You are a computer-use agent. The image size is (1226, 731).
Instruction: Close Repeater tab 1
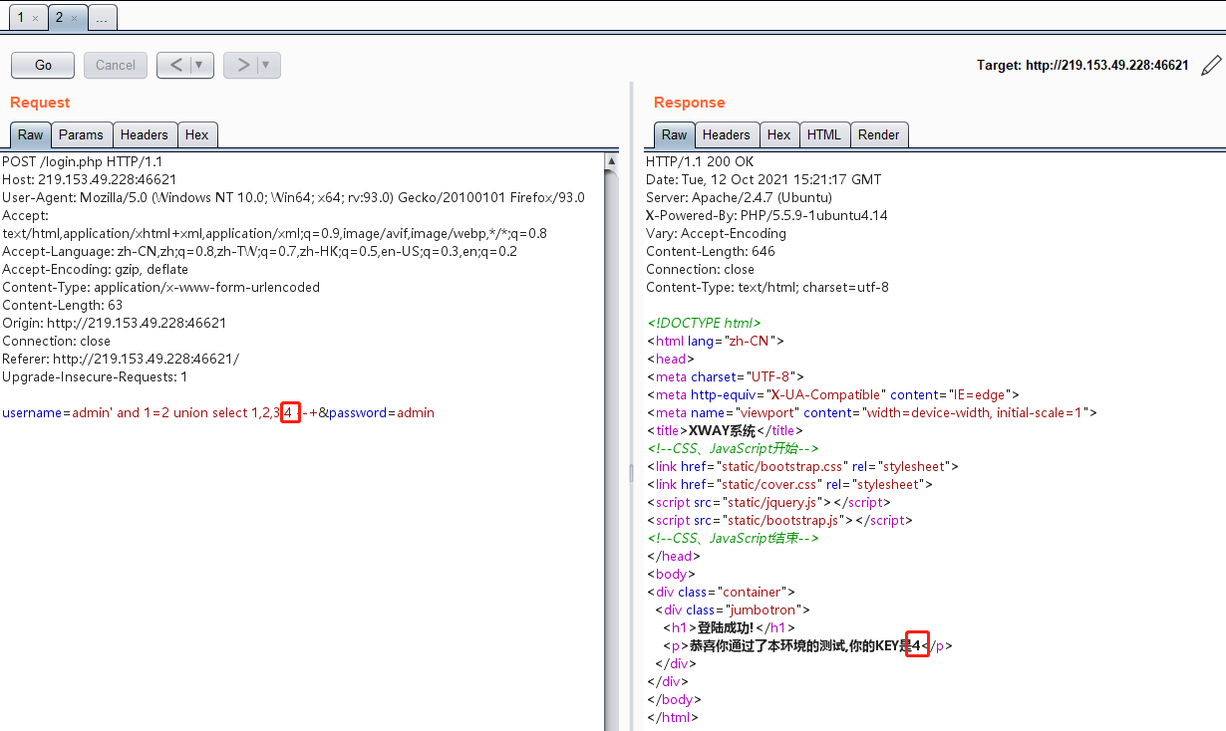coord(35,18)
